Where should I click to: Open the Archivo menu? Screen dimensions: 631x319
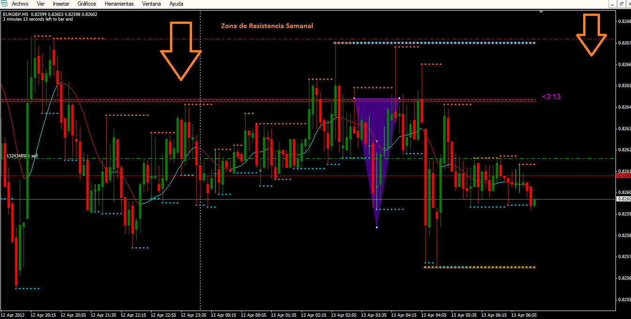[20, 4]
